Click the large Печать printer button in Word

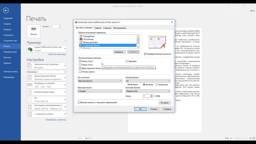(34, 31)
